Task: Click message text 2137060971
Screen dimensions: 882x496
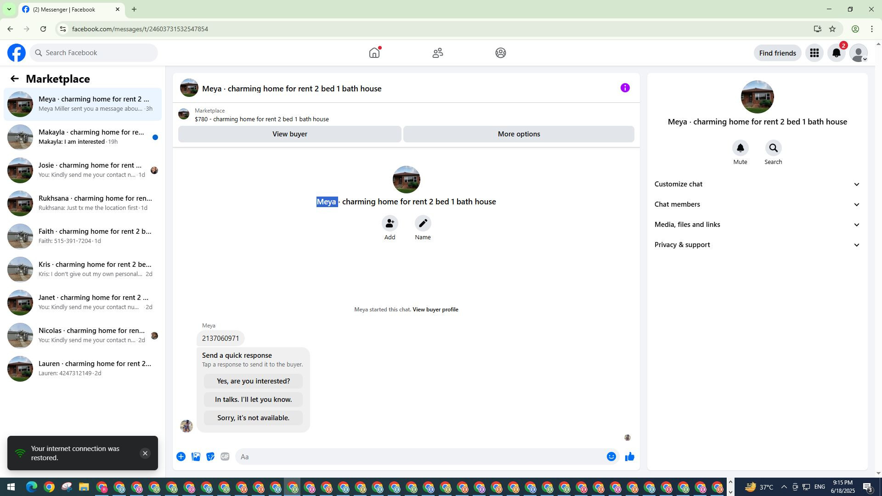Action: coord(220,338)
